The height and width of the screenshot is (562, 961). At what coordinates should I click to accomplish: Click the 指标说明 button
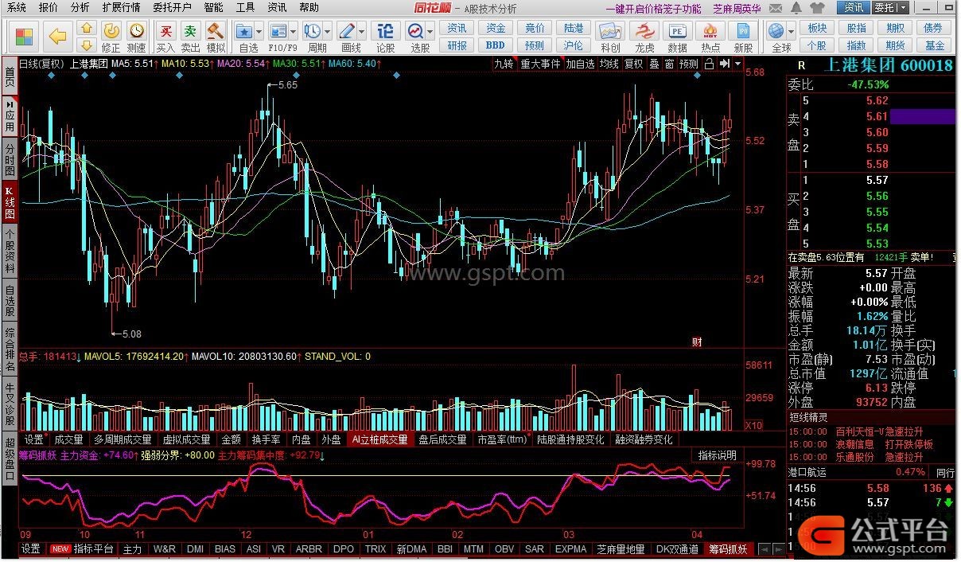coord(717,455)
